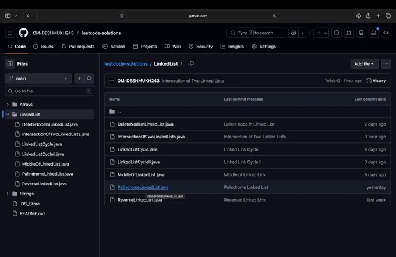396x257 pixels.
Task: Open the Copilot chat icon
Action: [x=294, y=33]
